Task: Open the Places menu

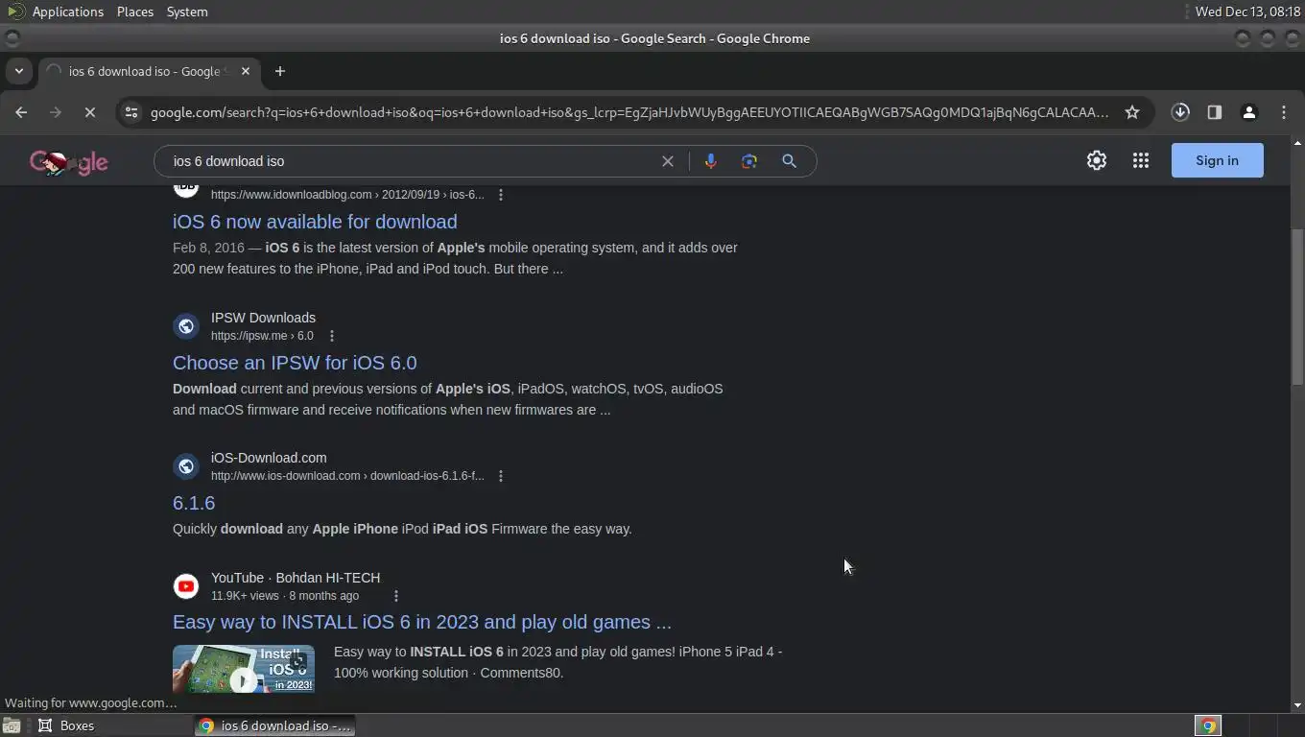Action: tap(135, 12)
